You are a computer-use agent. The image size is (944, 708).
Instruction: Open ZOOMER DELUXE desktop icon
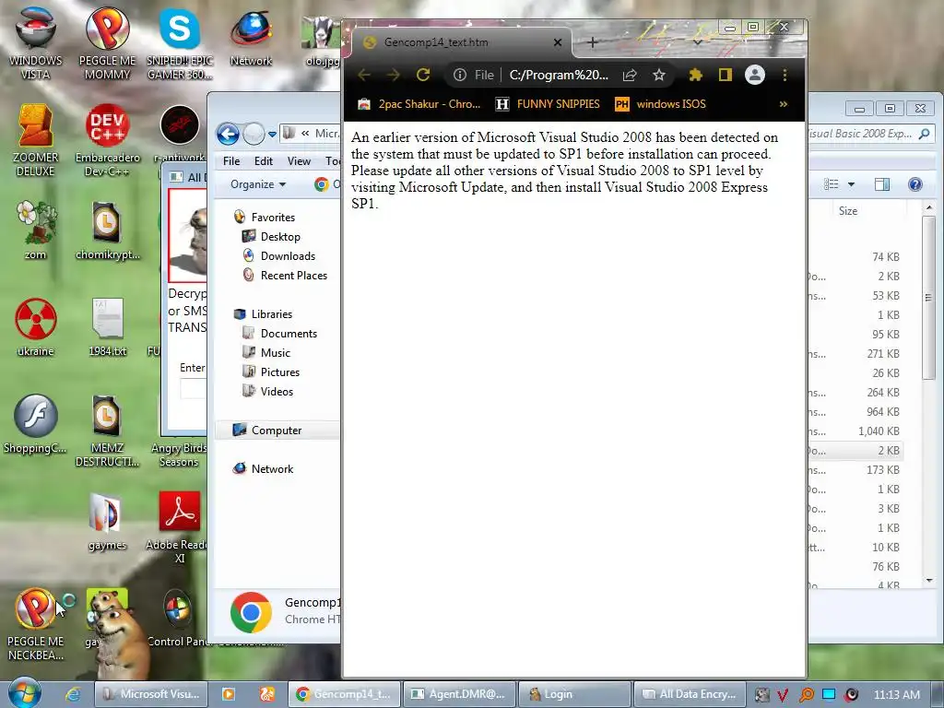coord(36,140)
